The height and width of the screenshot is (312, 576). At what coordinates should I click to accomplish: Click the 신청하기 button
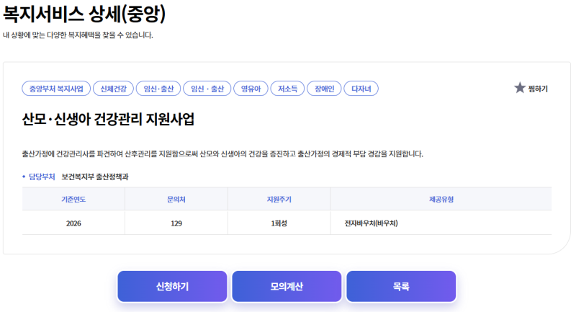coord(172,287)
